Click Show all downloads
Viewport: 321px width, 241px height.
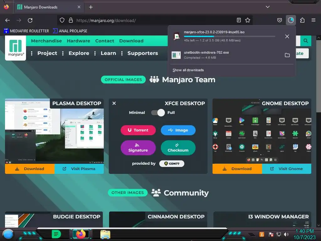click(188, 70)
